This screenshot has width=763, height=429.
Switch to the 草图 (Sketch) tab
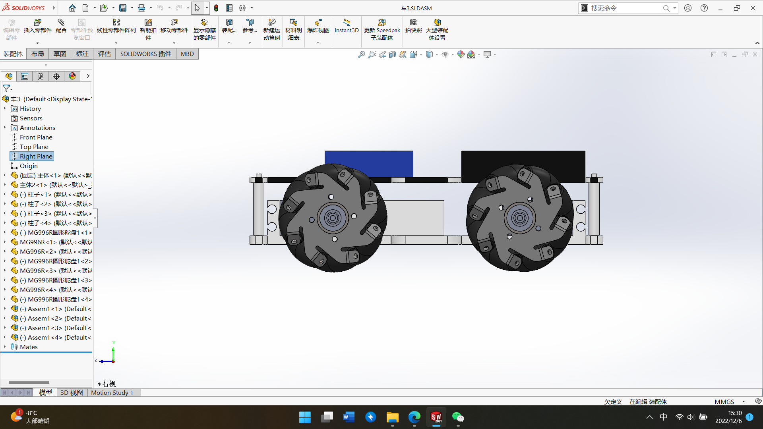click(60, 54)
